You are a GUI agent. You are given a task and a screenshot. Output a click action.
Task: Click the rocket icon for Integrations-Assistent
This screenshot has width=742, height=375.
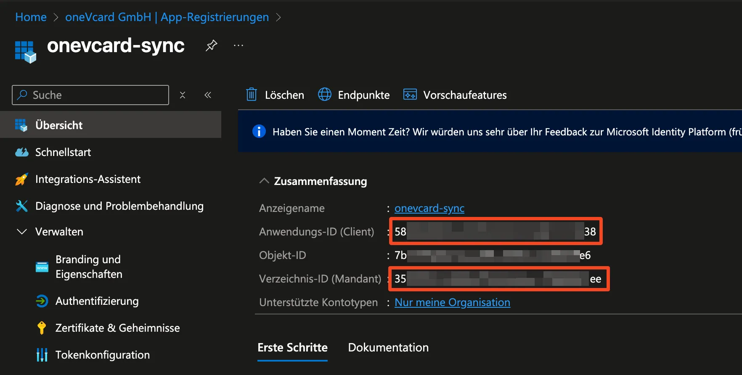tap(21, 179)
